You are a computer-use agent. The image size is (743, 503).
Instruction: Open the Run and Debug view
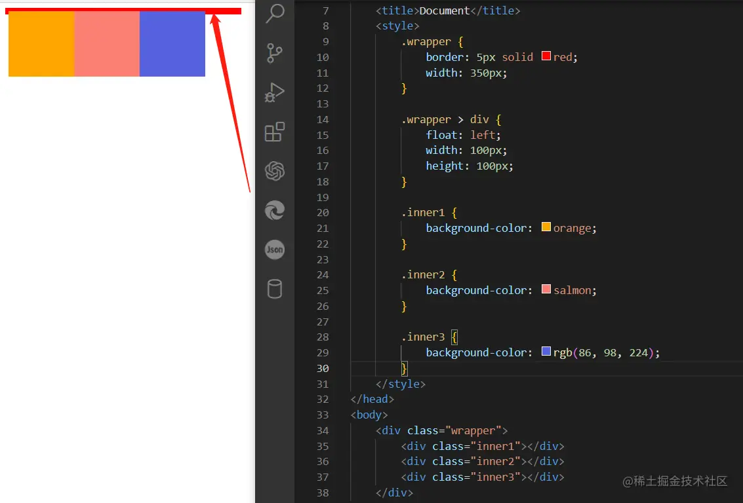click(275, 92)
